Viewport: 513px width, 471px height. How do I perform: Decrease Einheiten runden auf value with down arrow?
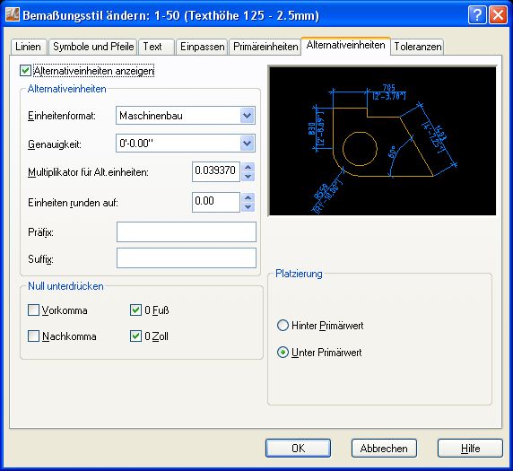[x=248, y=207]
